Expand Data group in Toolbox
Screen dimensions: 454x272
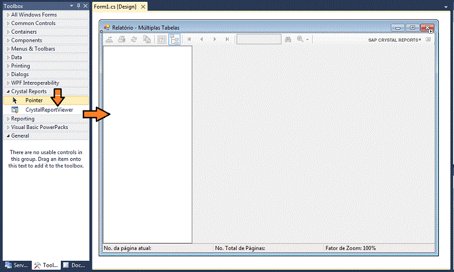(8, 58)
